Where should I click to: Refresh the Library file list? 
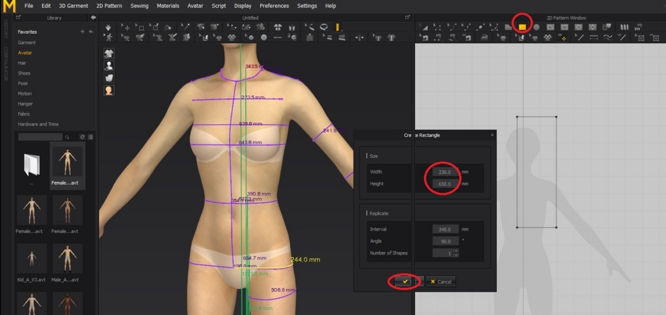pos(83,137)
